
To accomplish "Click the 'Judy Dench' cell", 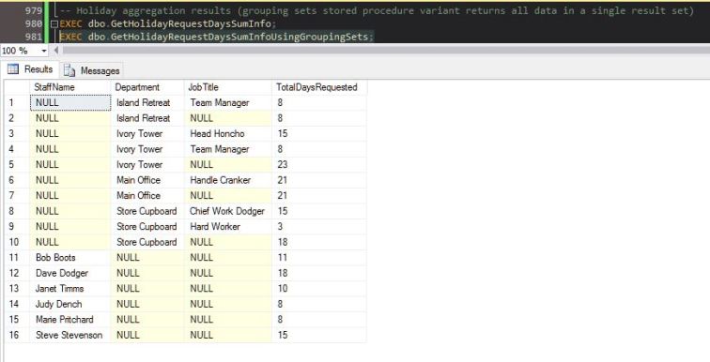I will point(70,304).
